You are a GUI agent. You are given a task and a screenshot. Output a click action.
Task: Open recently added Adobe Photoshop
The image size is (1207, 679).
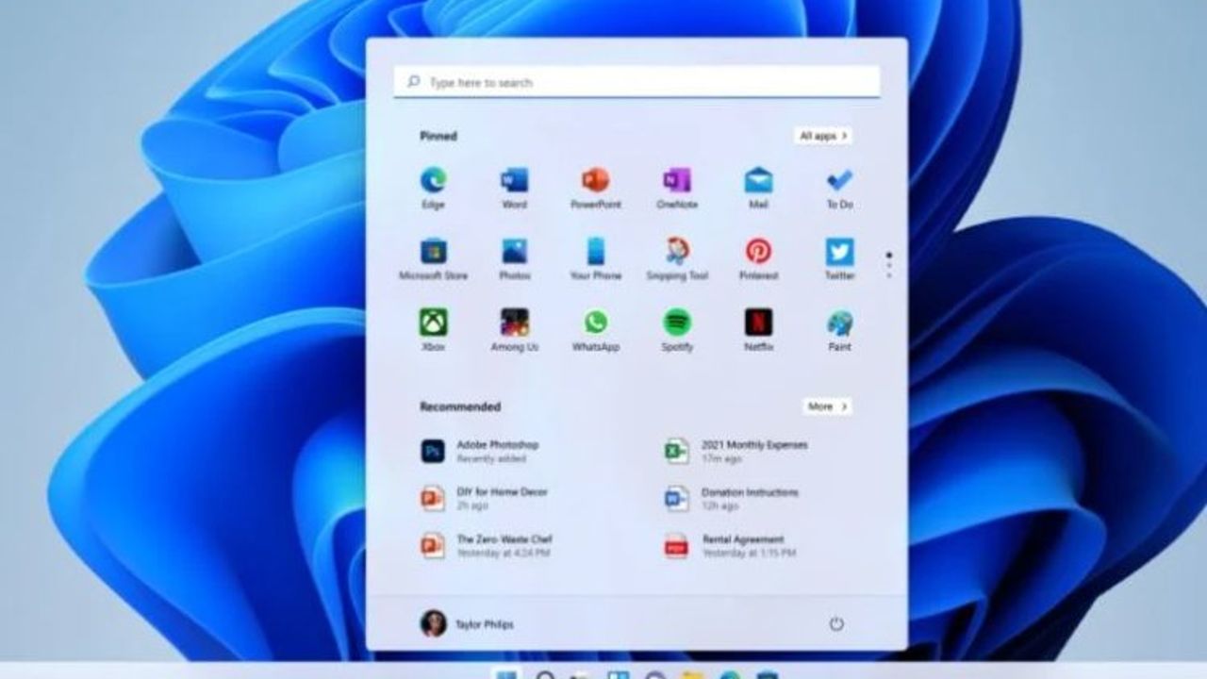coord(481,451)
